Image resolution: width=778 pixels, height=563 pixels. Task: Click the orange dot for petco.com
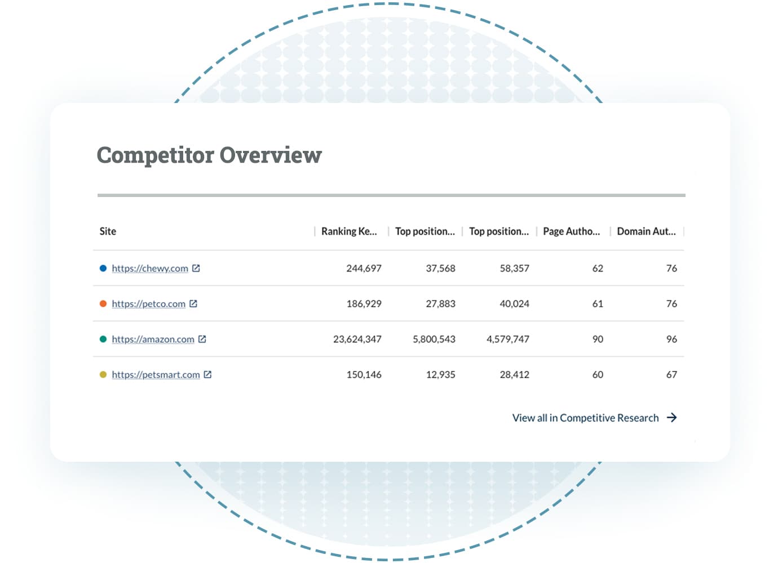pyautogui.click(x=103, y=304)
